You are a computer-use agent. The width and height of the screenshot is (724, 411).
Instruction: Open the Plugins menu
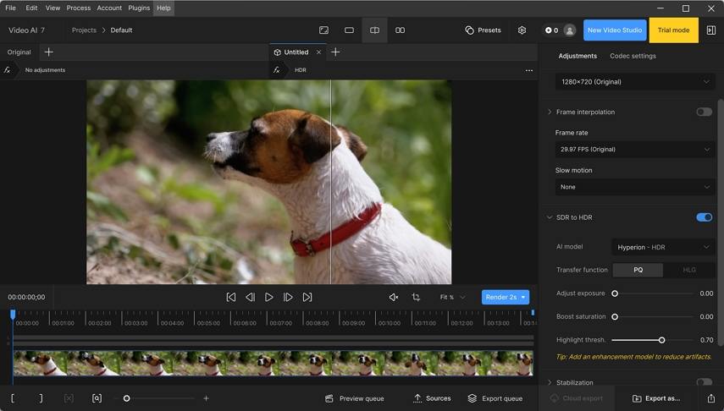coord(139,8)
